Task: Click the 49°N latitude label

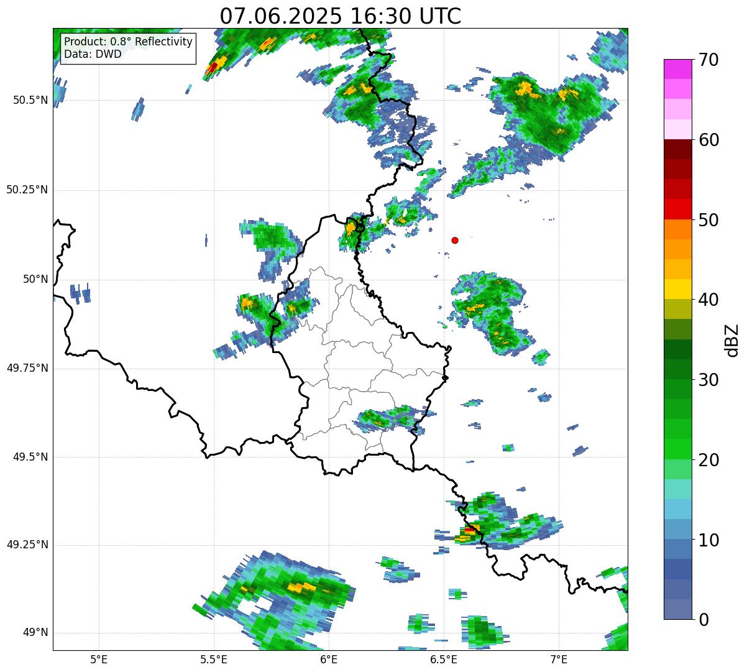Action: pyautogui.click(x=35, y=632)
